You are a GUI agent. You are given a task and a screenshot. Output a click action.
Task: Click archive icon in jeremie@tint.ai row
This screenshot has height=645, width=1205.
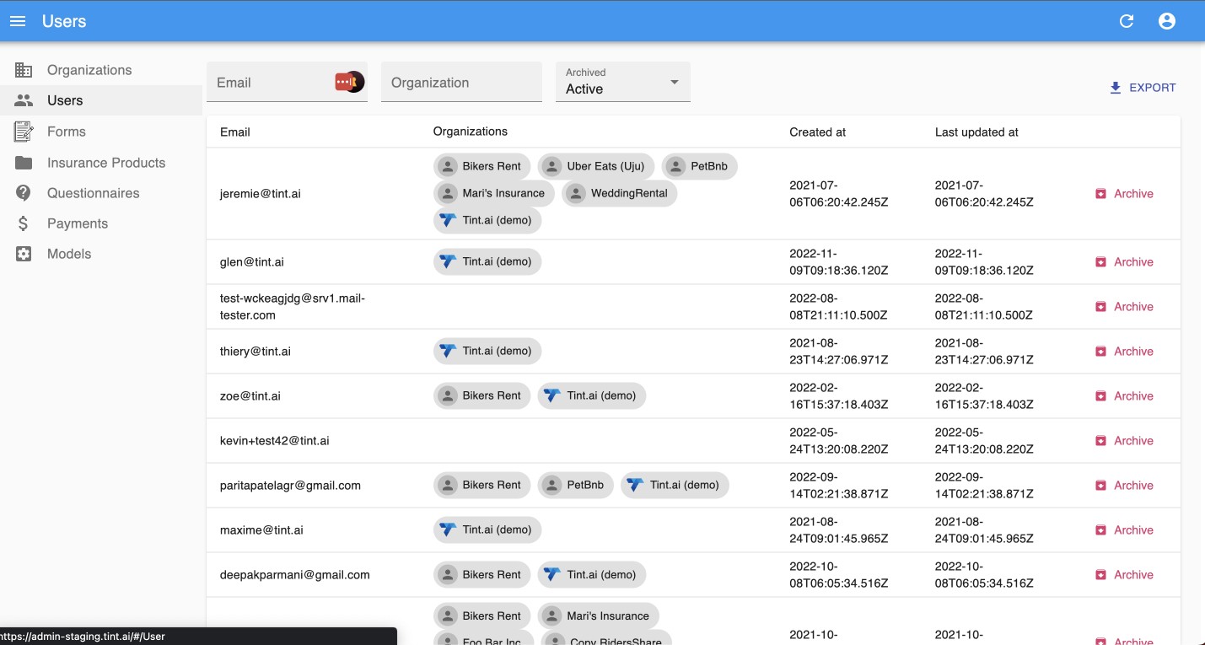(1100, 194)
